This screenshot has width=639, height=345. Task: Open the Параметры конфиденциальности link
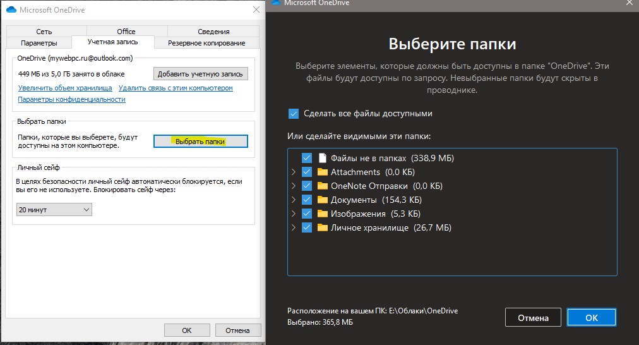point(72,99)
